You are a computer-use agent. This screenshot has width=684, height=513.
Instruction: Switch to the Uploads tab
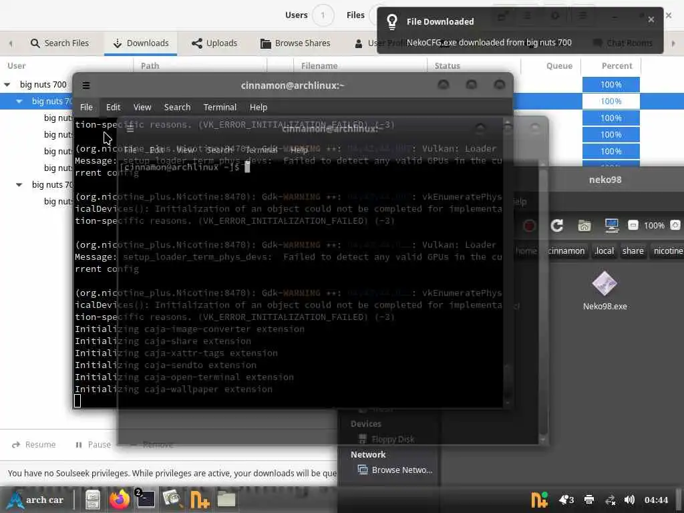[214, 43]
